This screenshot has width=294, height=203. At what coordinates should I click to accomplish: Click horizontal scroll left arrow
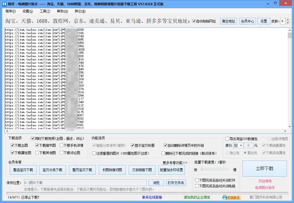[x=7, y=131]
